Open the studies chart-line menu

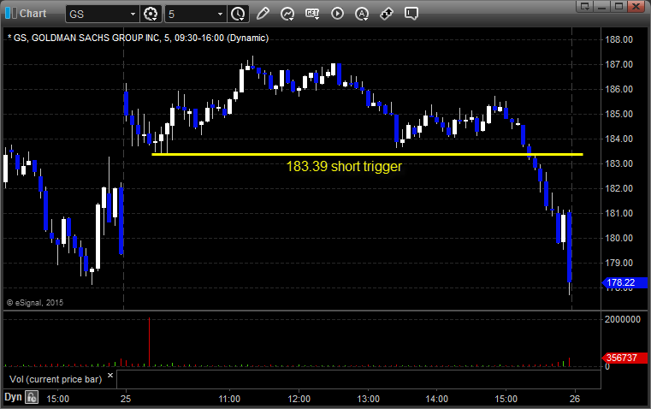coord(287,14)
